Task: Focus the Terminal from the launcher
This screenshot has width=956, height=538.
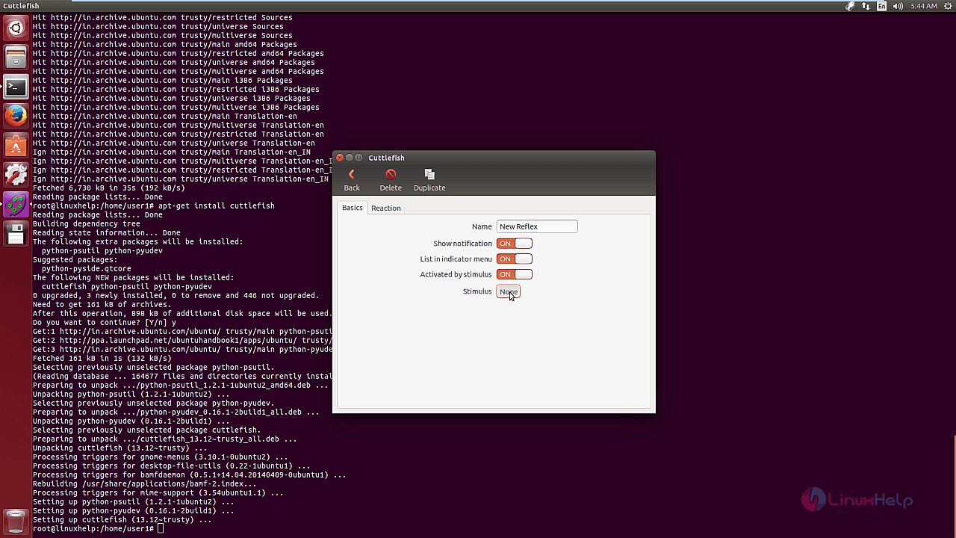Action: pos(16,87)
